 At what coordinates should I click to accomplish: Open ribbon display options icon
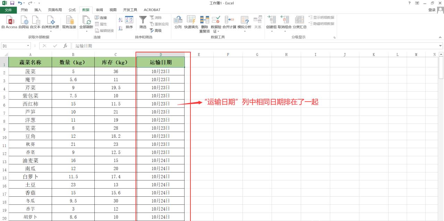click(417, 3)
